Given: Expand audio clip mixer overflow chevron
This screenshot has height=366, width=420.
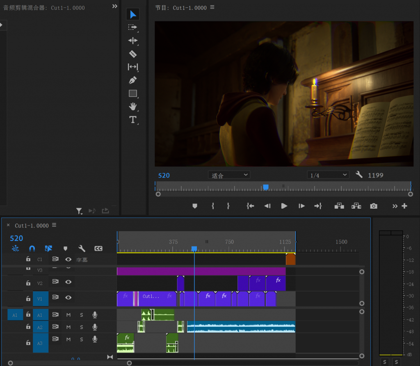Looking at the screenshot, I should click(x=115, y=6).
